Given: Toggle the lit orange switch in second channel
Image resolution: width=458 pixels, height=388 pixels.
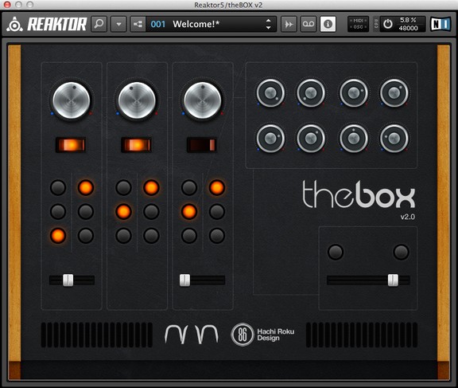Looking at the screenshot, I should 137,145.
